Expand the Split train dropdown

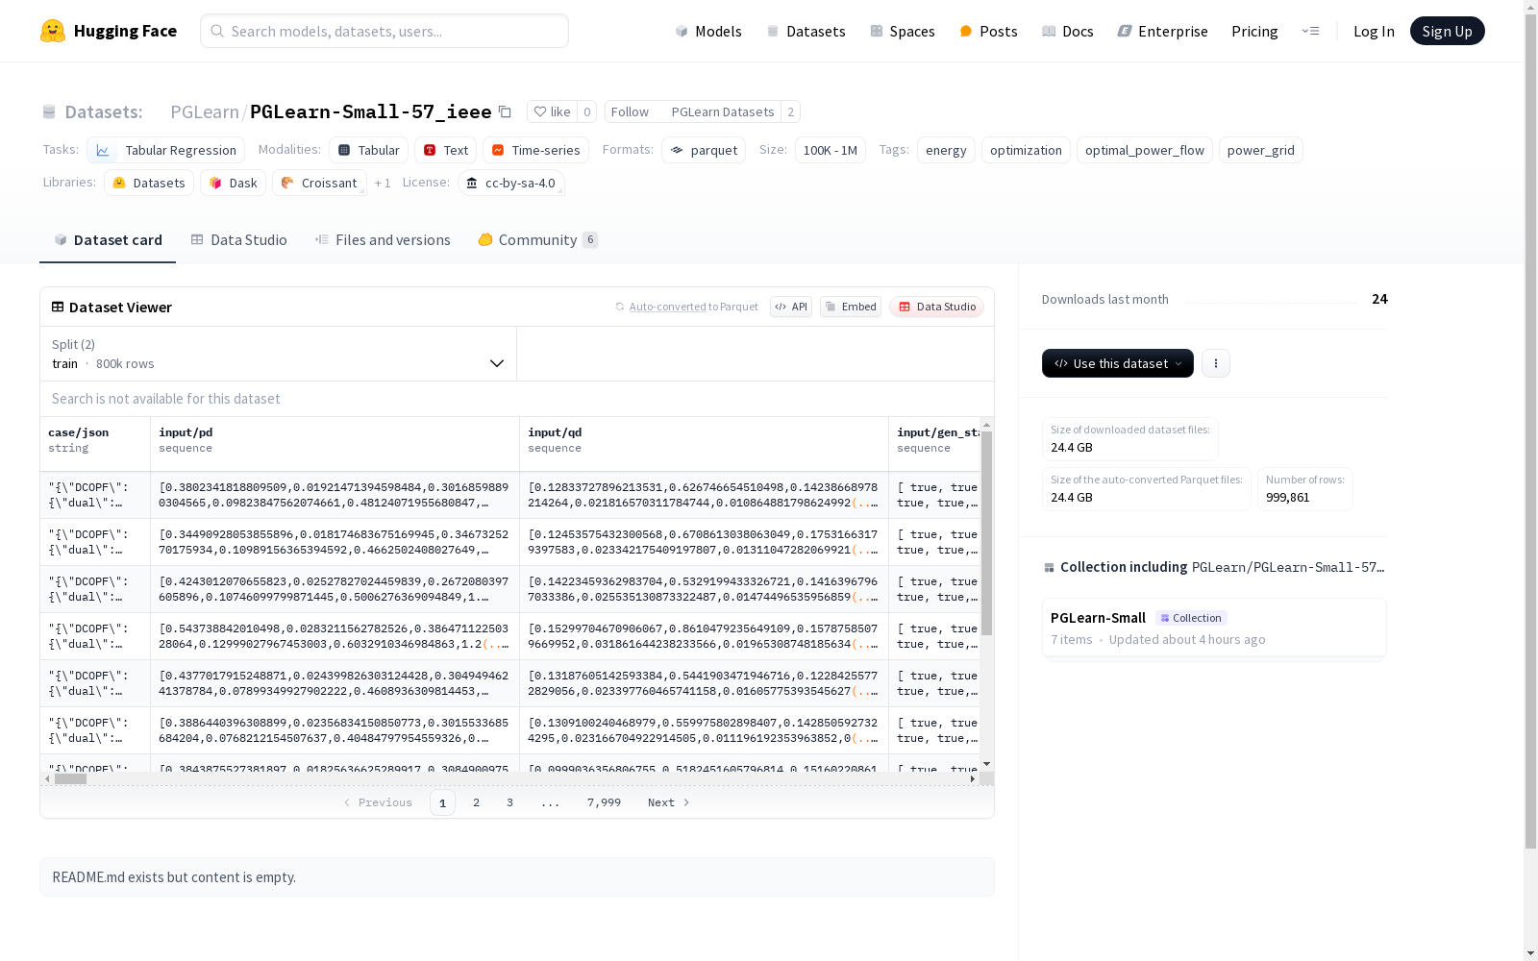tap(278, 354)
